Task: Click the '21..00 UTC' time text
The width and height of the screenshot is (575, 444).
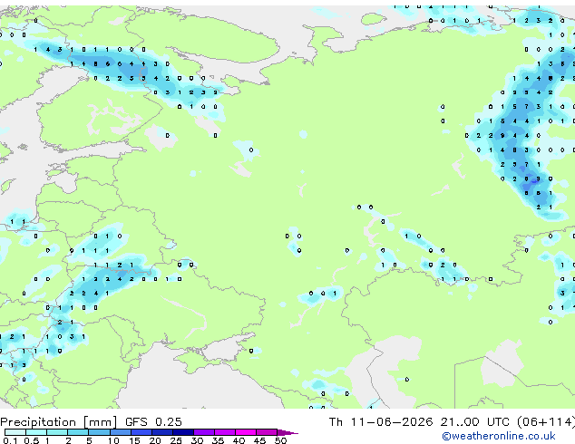Action: click(x=475, y=422)
